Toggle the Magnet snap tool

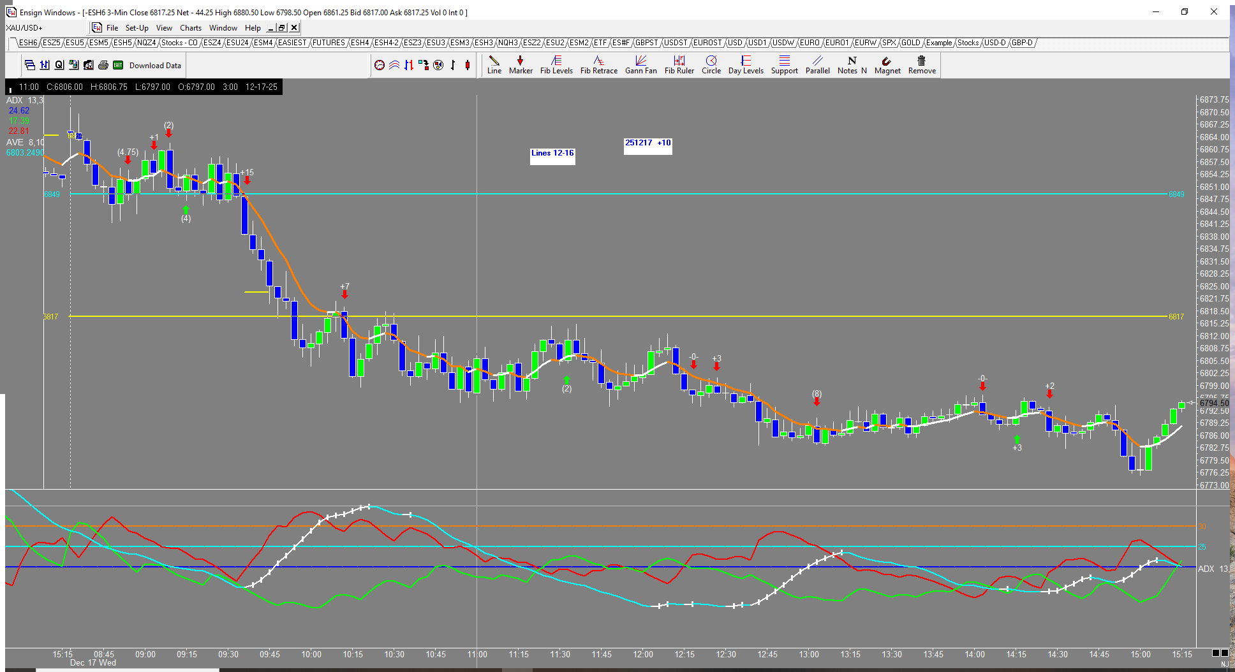887,64
